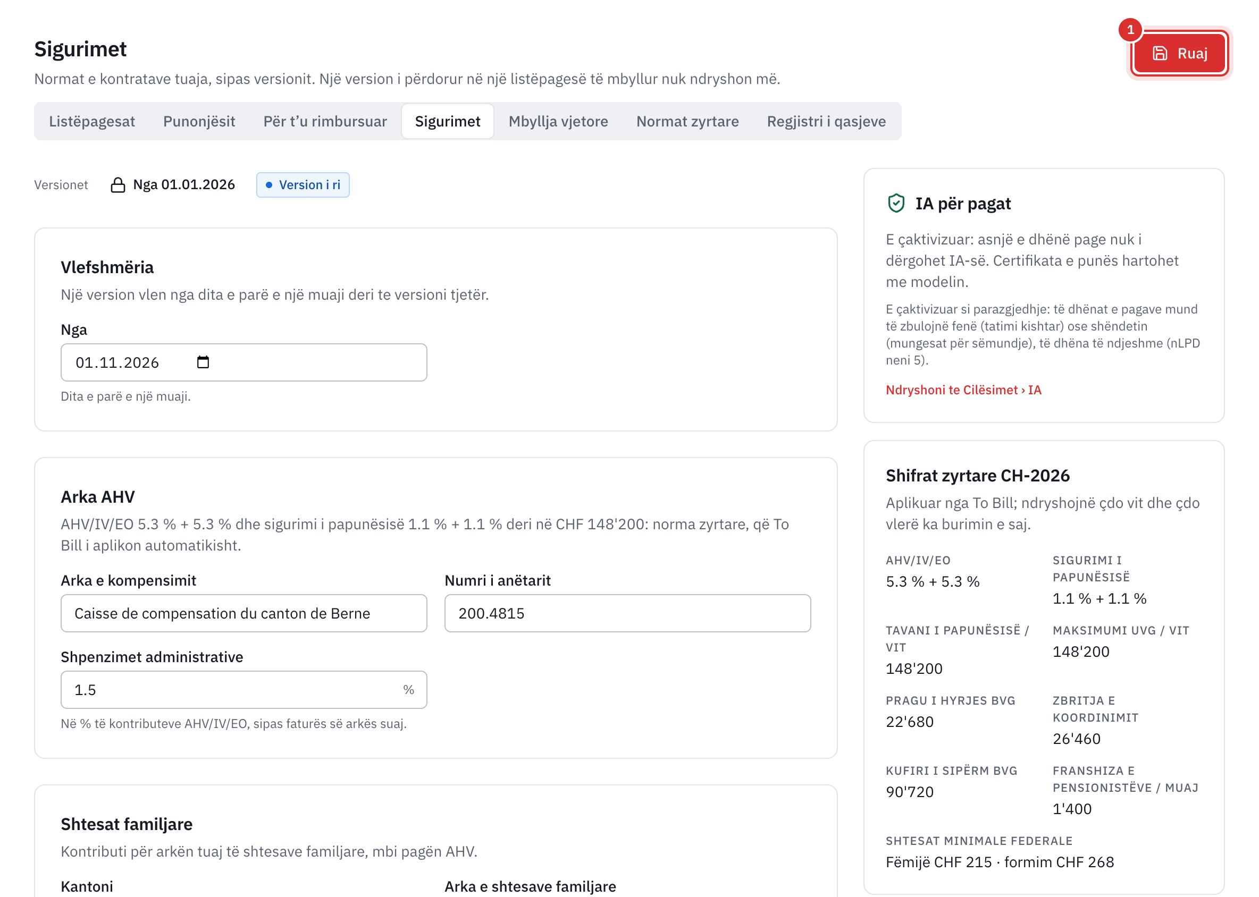1259x897 pixels.
Task: Click the franshiza value 1'400
Action: (1072, 809)
